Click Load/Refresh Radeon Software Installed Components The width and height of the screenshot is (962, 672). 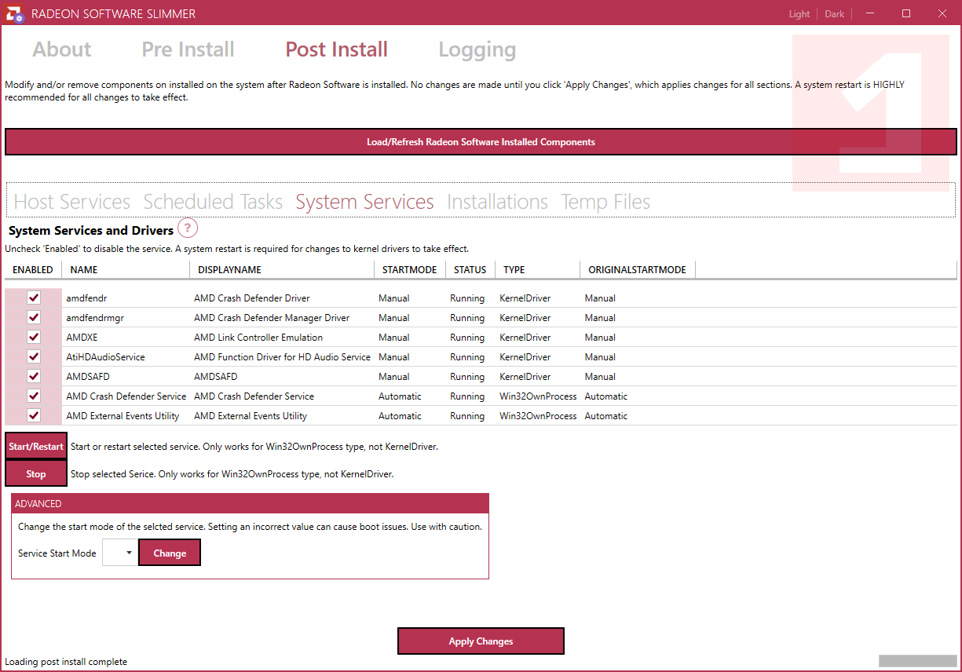(481, 142)
